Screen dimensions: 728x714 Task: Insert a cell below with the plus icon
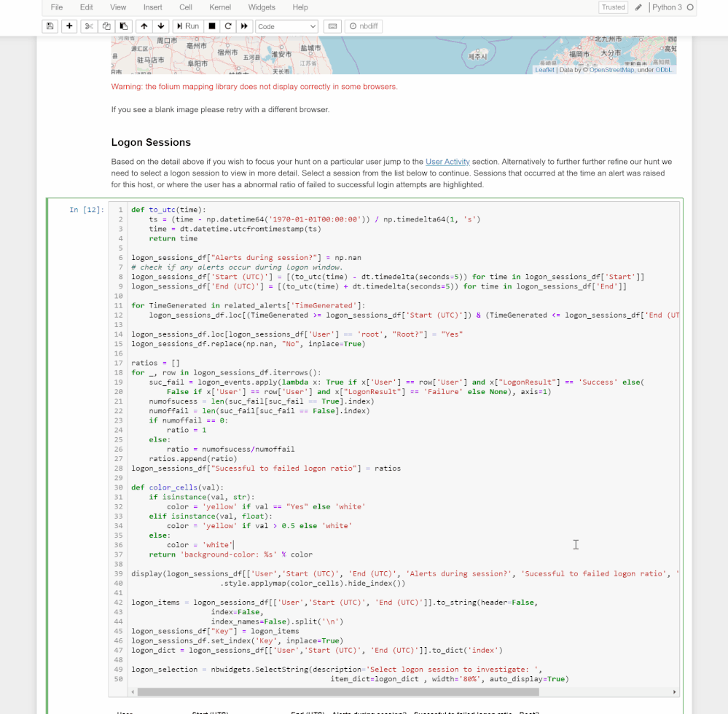69,26
